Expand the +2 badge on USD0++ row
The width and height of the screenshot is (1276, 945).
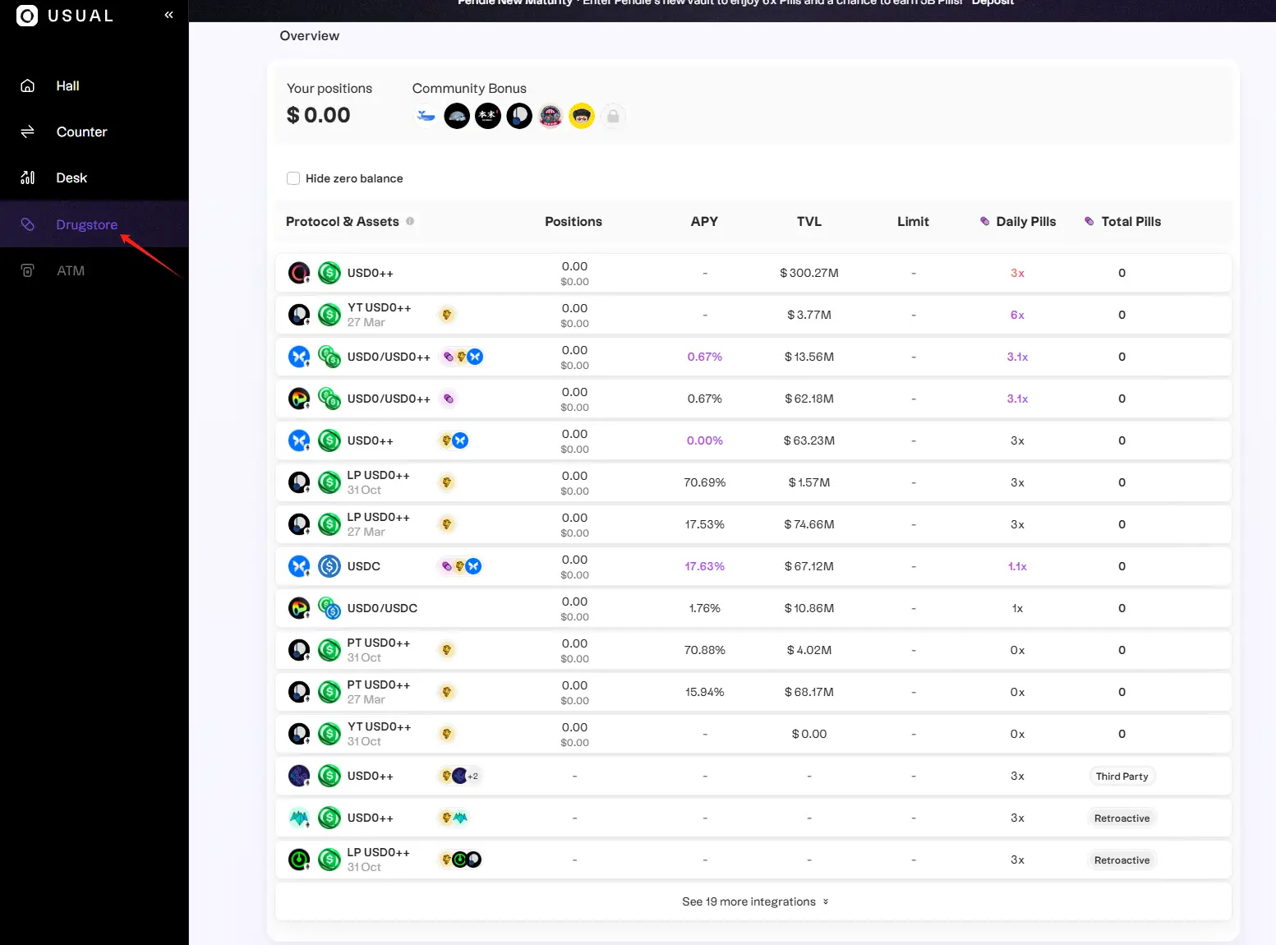471,775
